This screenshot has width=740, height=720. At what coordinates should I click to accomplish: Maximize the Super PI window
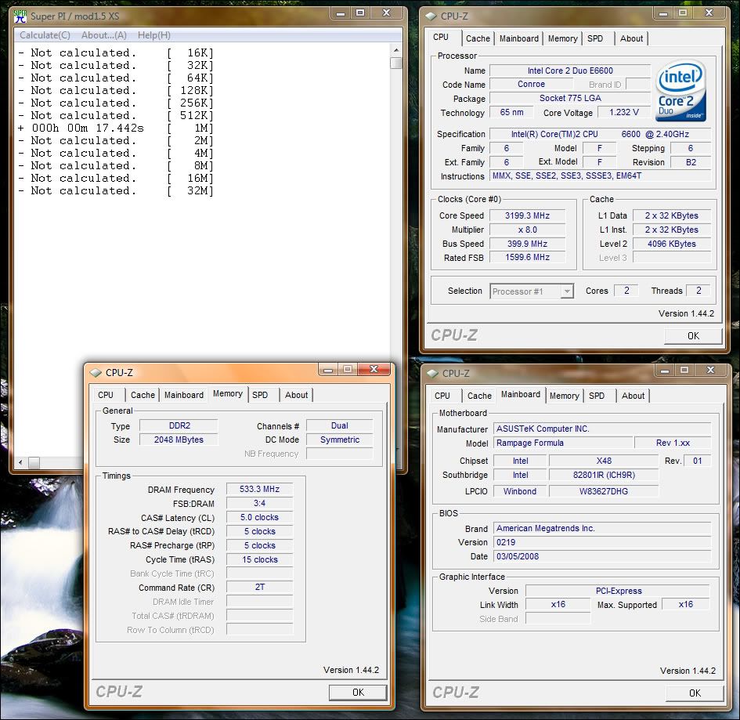359,13
